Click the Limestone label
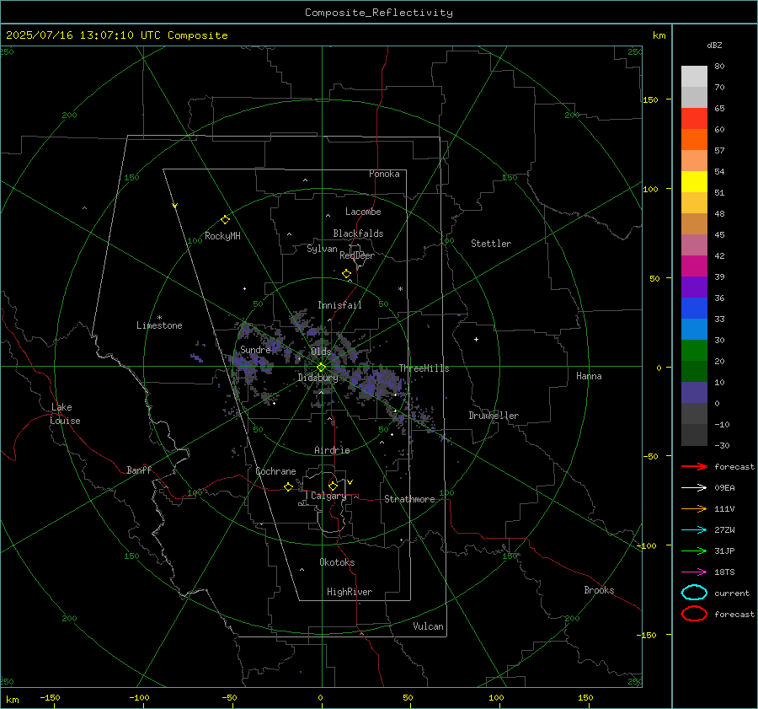 click(159, 325)
